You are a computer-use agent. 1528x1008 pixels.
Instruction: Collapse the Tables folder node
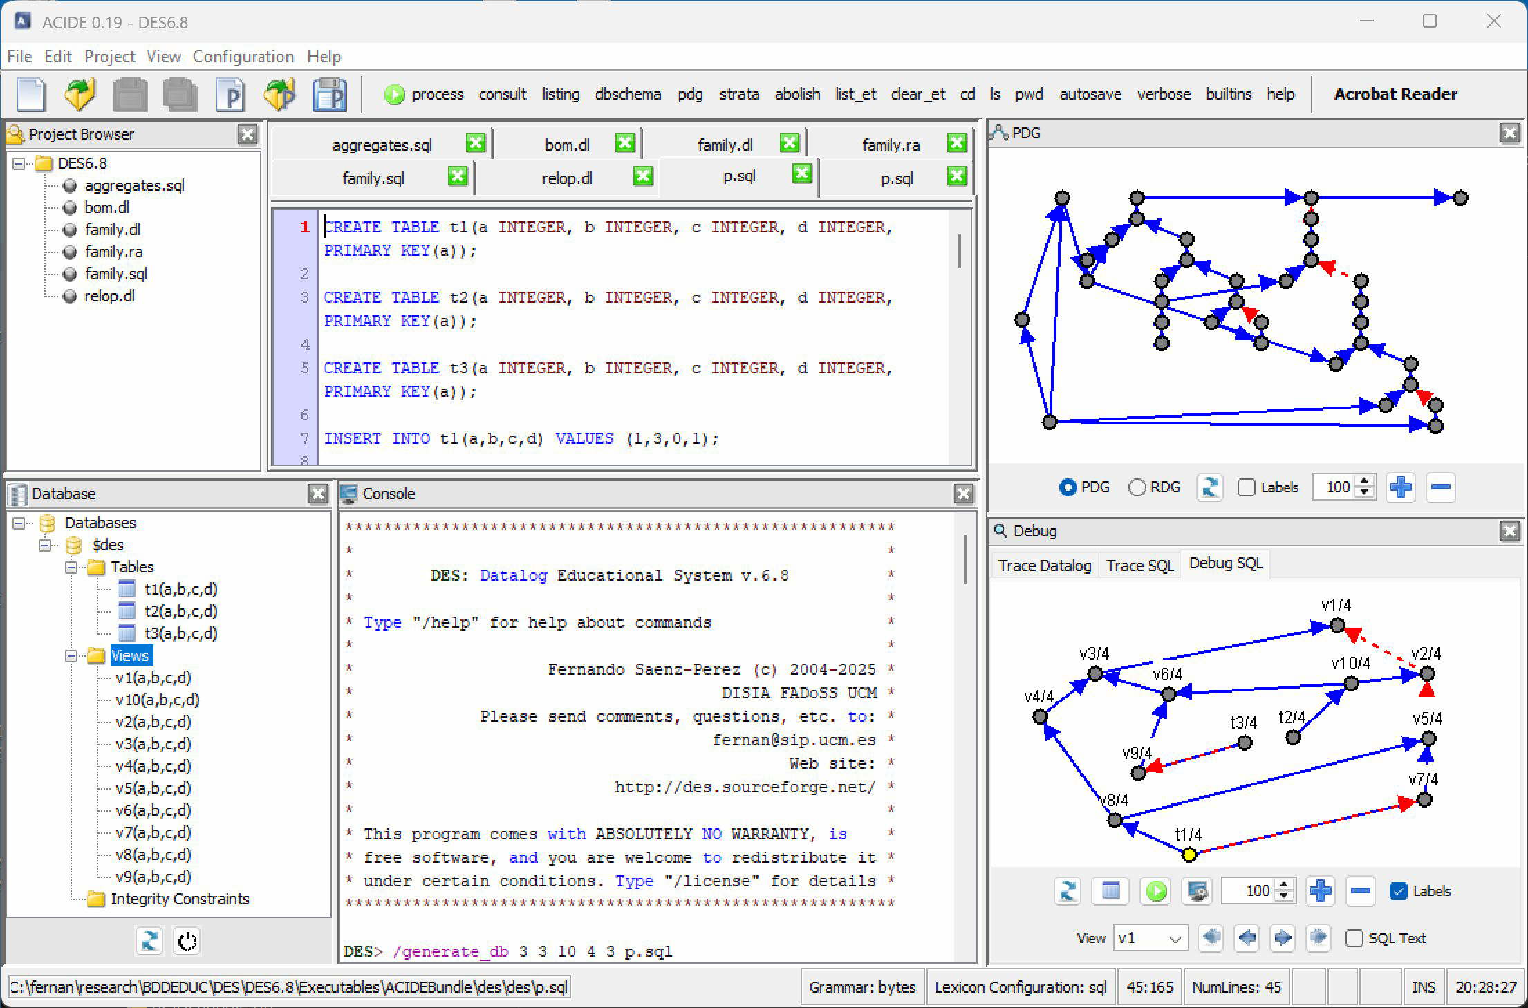[x=71, y=567]
